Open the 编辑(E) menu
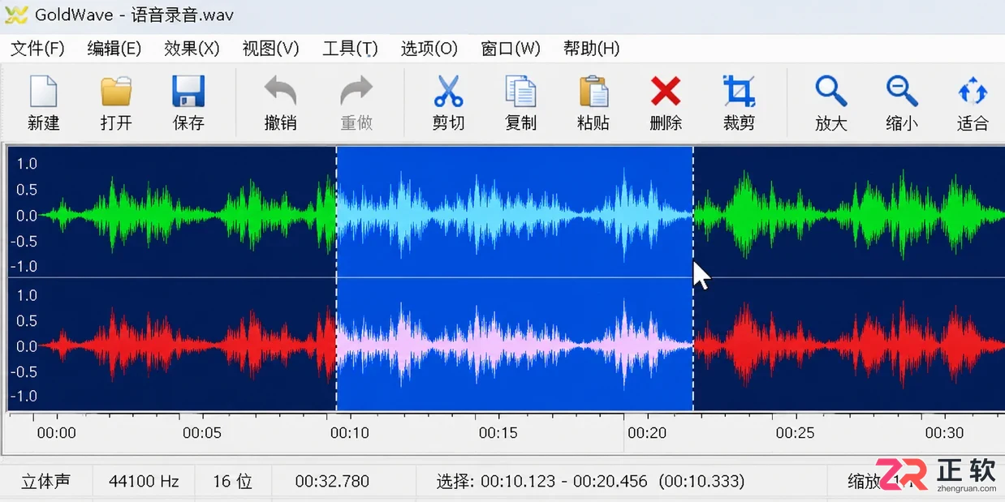 point(114,49)
